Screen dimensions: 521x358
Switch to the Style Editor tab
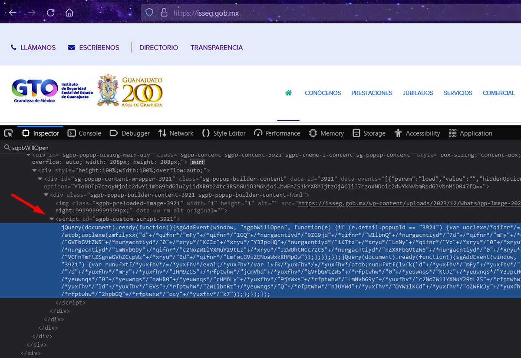coord(224,133)
